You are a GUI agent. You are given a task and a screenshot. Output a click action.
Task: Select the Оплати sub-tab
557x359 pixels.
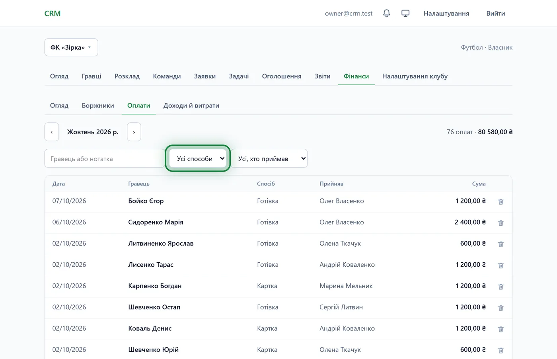pos(139,105)
